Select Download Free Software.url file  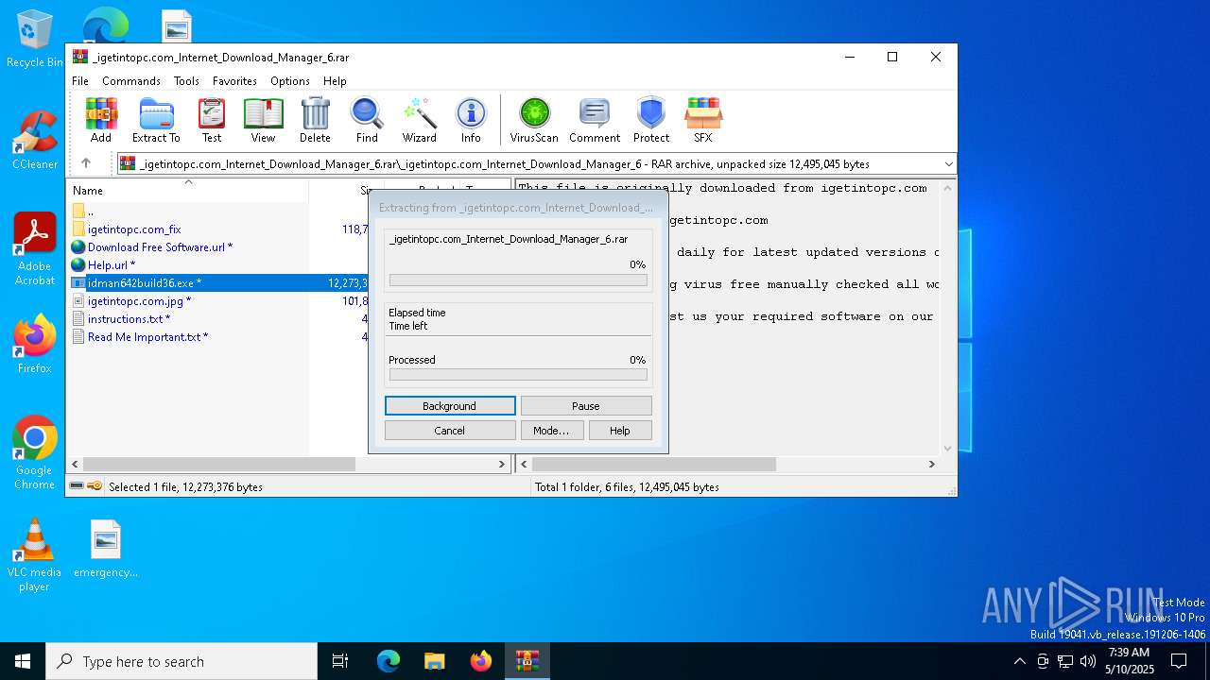pos(160,247)
